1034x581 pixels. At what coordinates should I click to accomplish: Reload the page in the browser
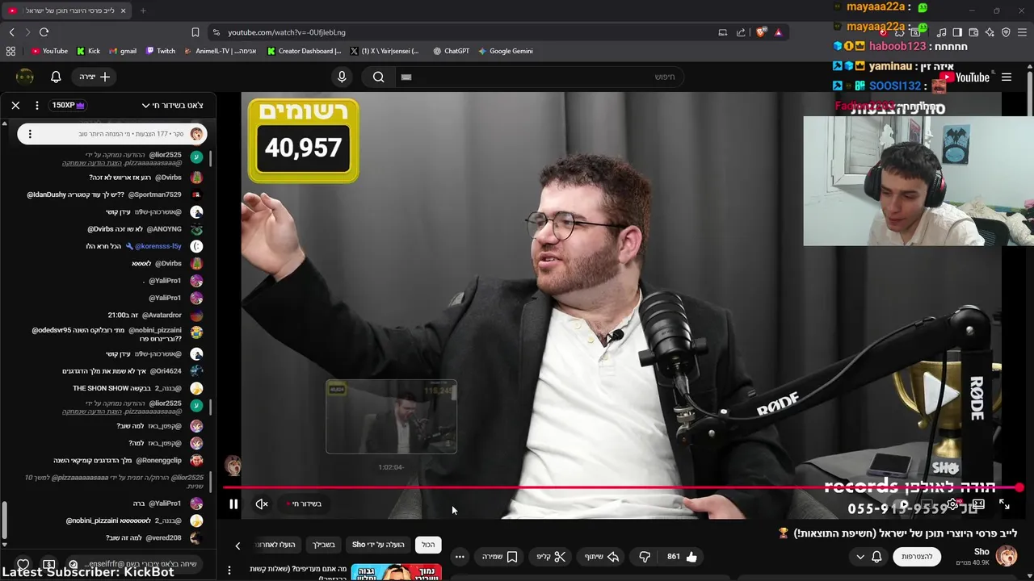pos(44,32)
